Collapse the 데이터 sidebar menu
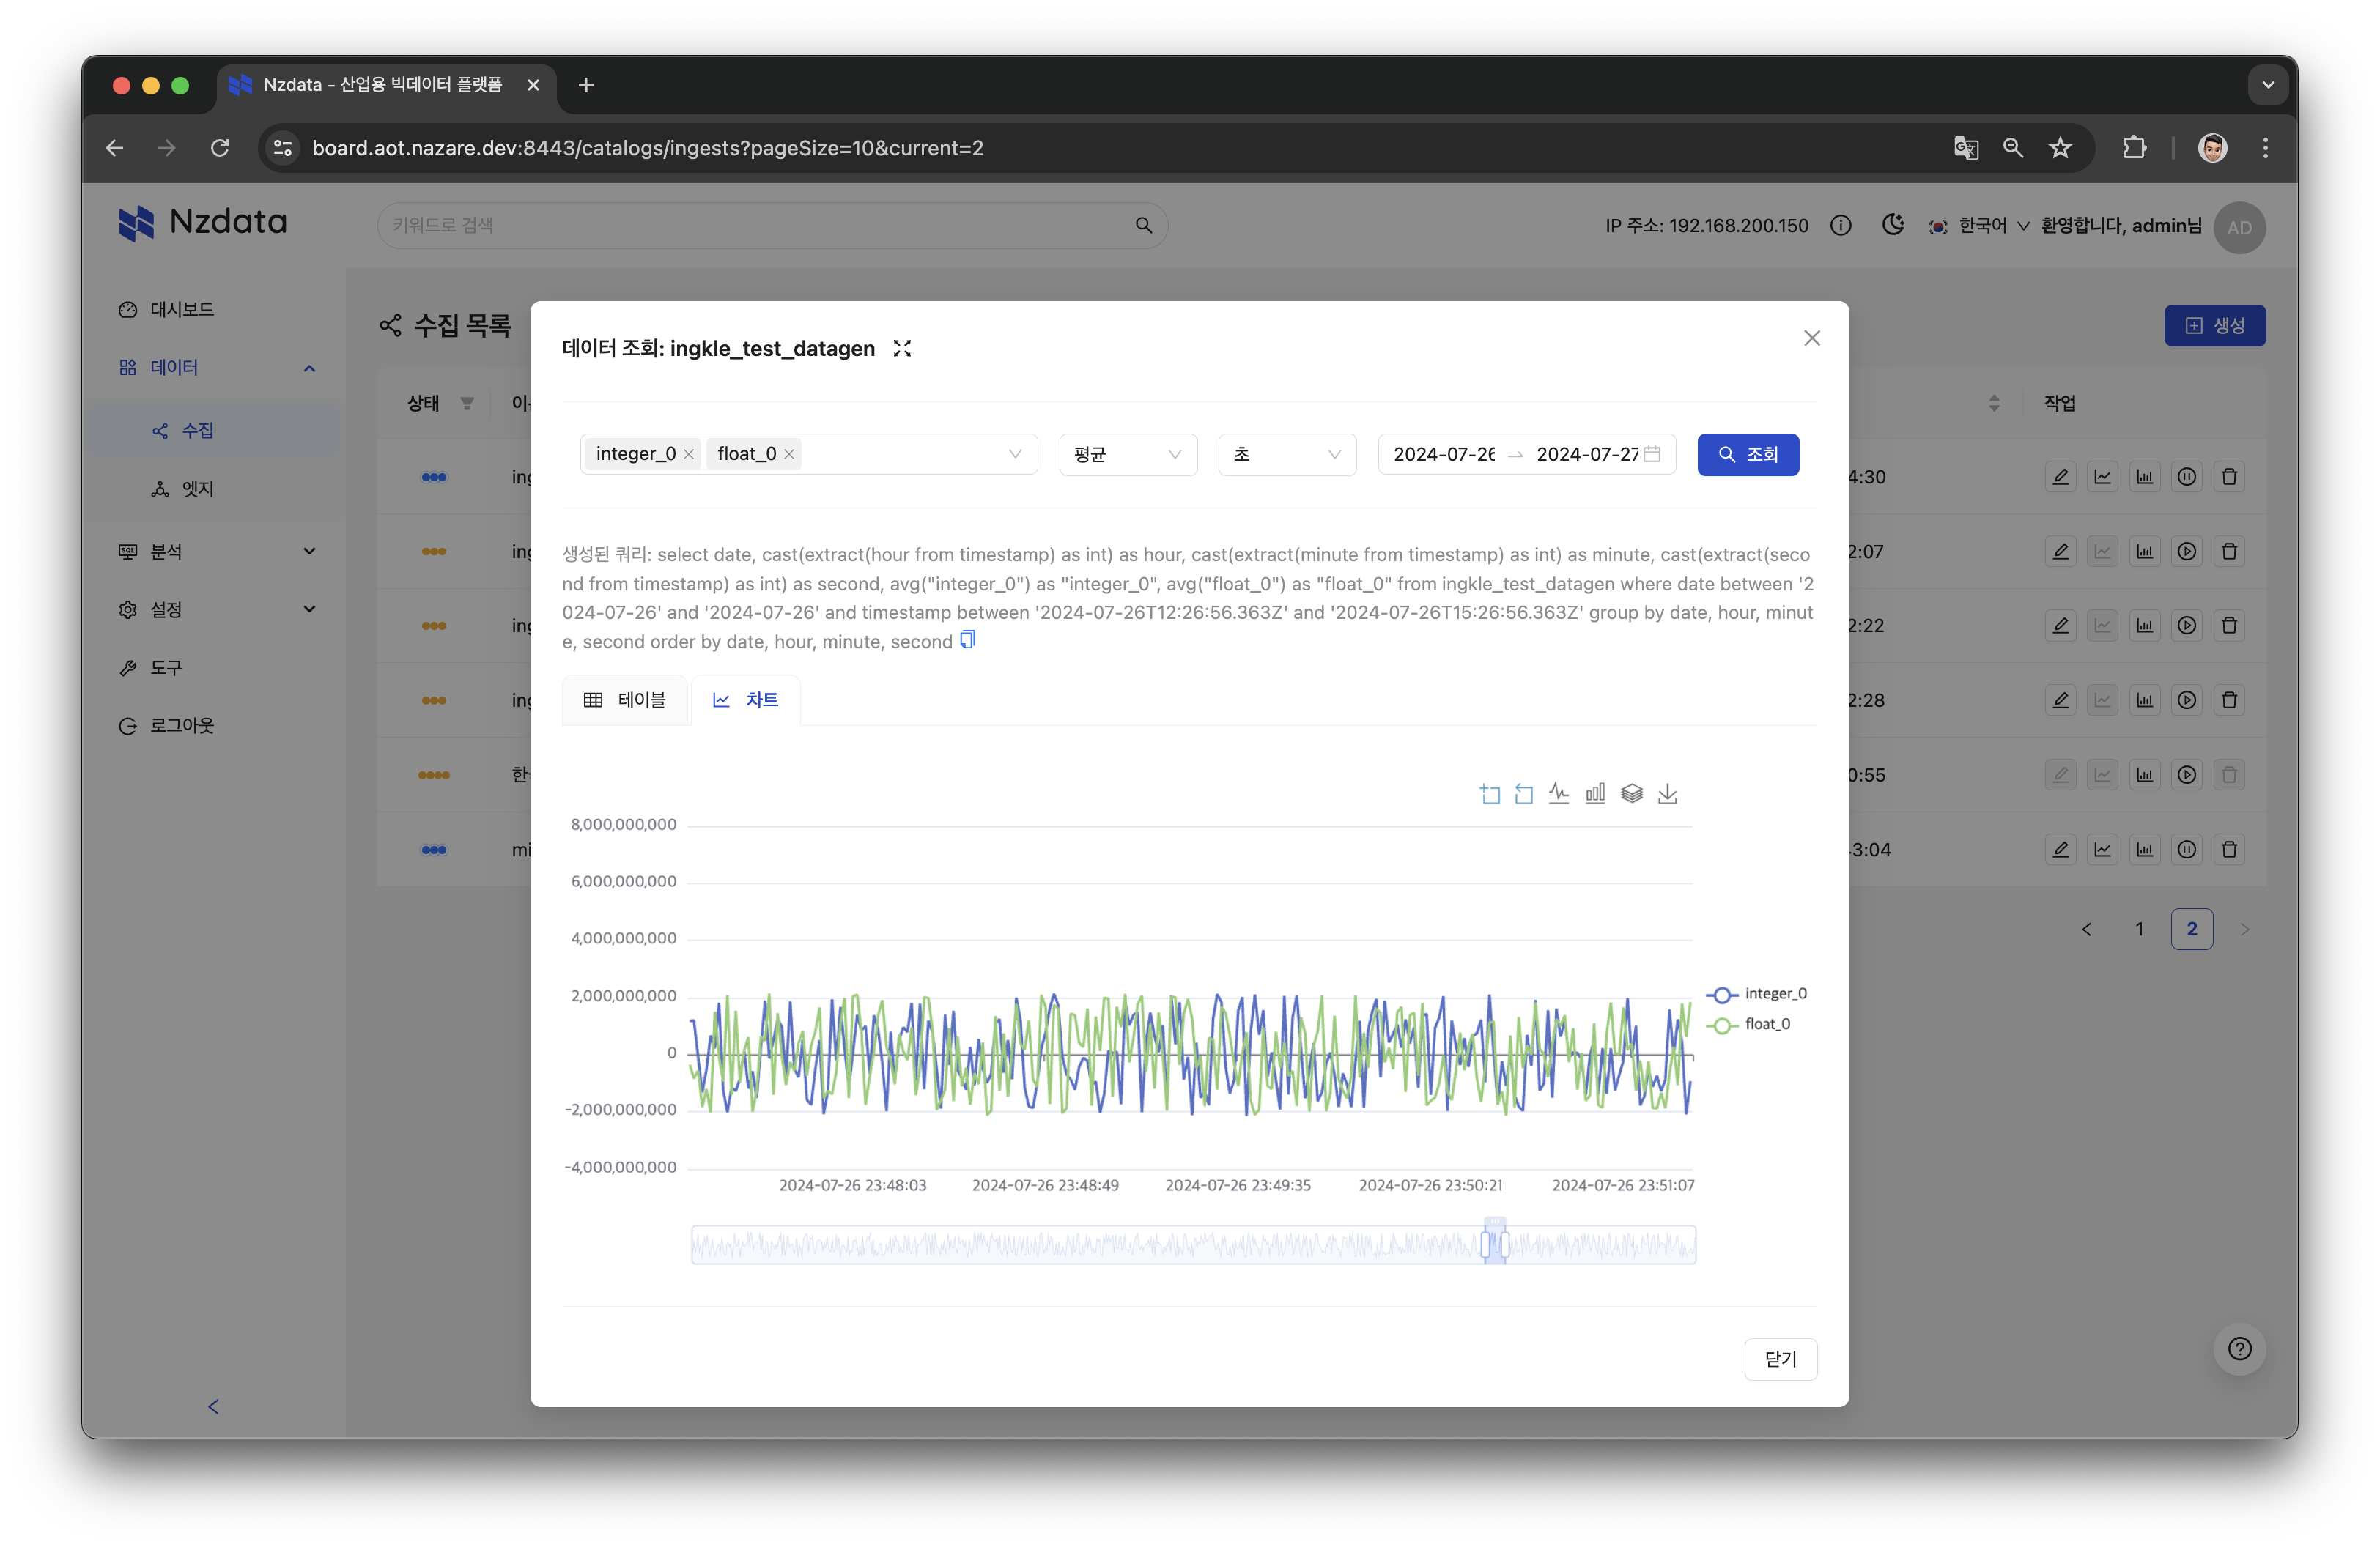 coord(309,368)
